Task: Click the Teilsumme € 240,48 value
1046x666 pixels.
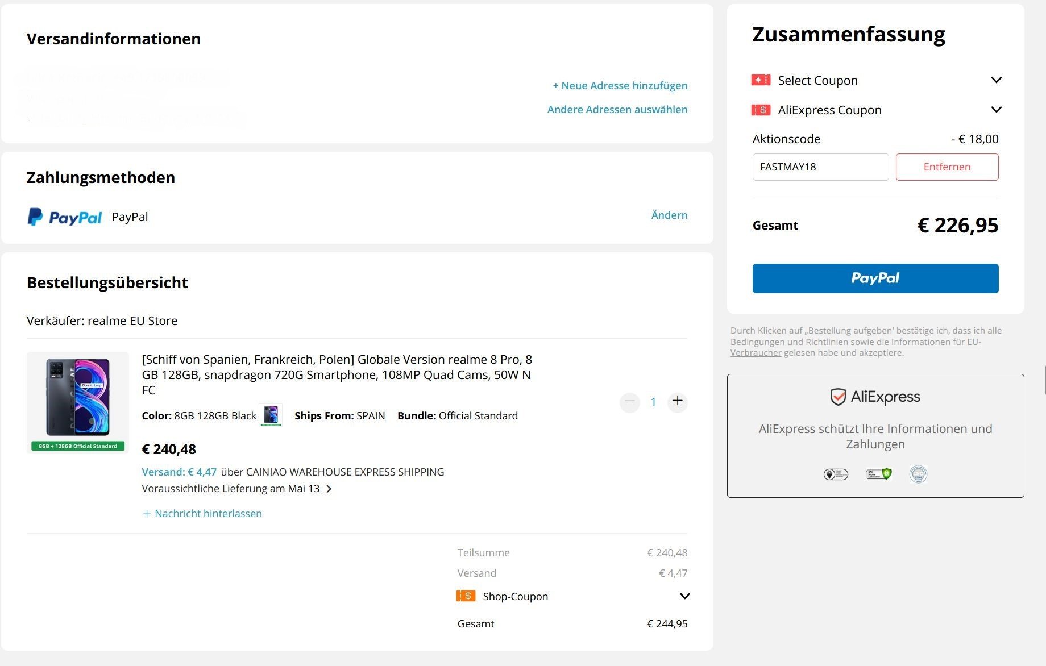Action: tap(667, 552)
